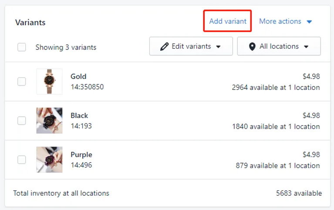334x210 pixels.
Task: Open the More actions menu
Action: pos(285,21)
